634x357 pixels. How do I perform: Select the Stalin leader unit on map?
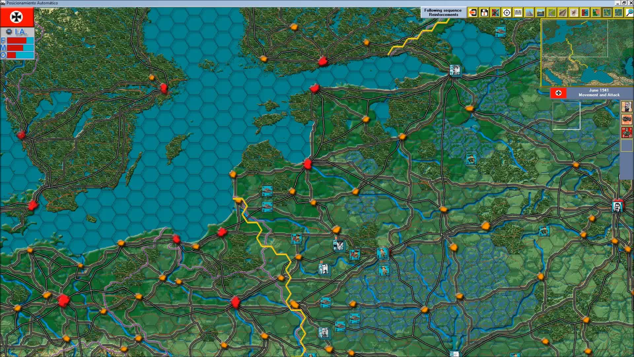pyautogui.click(x=617, y=207)
